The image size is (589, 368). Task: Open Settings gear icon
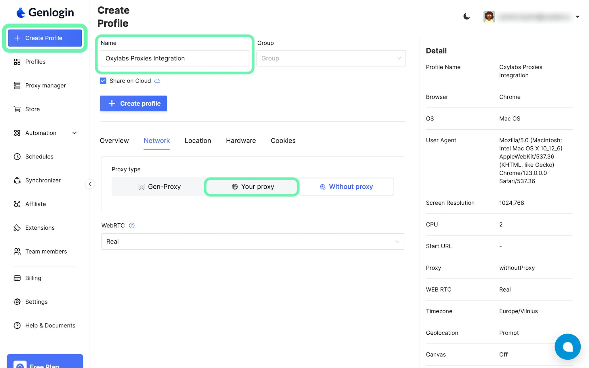tap(17, 302)
